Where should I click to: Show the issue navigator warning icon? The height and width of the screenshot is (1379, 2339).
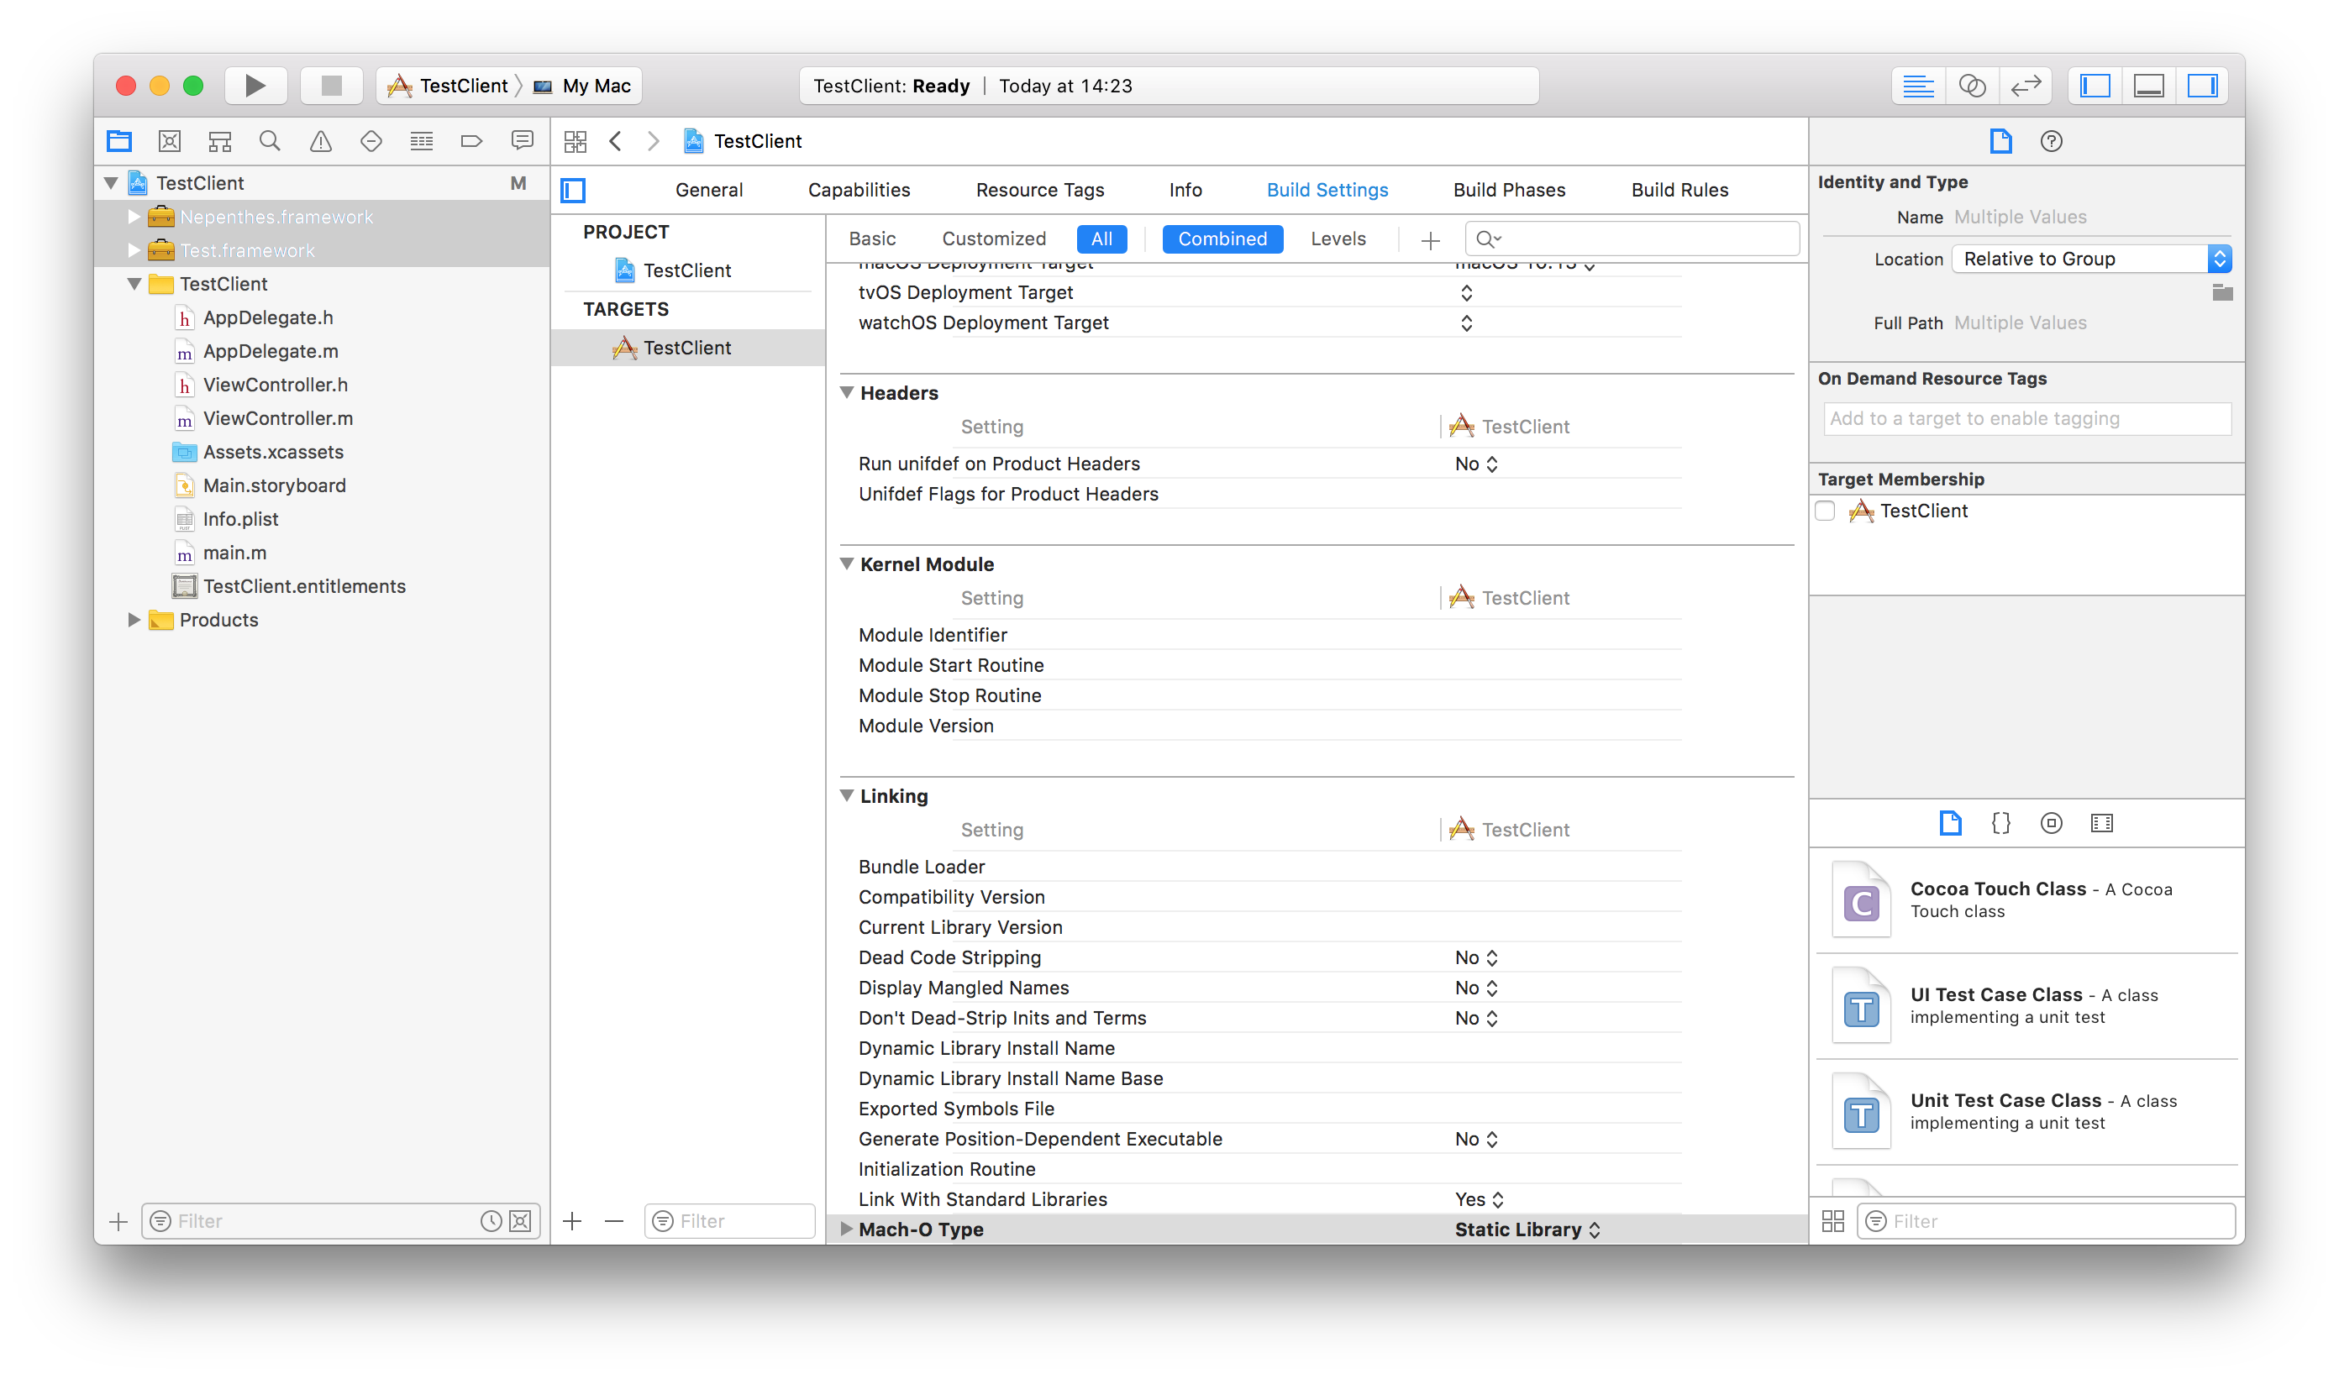(321, 141)
